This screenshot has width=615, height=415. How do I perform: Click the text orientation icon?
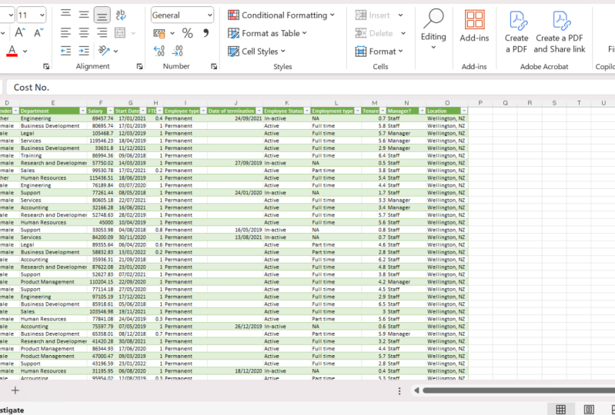tap(104, 51)
